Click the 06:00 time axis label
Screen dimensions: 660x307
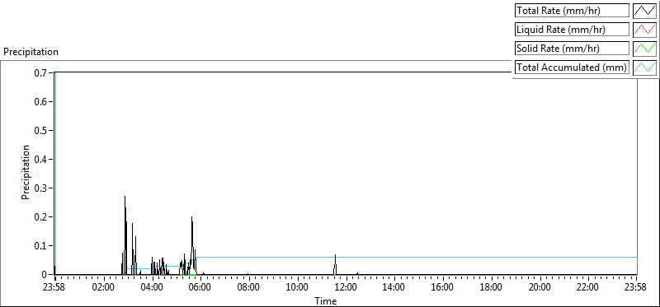(200, 288)
